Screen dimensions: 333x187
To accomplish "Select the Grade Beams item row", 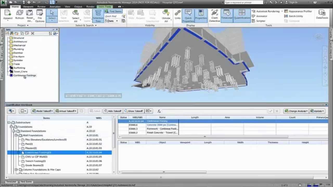I will (59, 165).
